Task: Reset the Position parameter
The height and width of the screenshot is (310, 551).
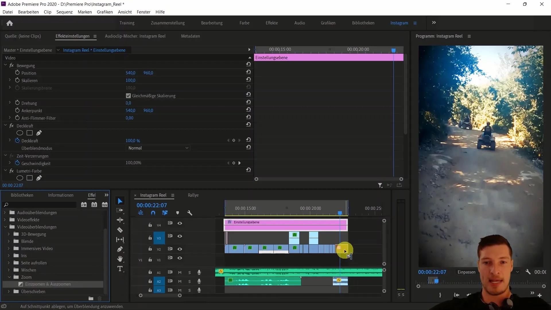Action: 249,72
